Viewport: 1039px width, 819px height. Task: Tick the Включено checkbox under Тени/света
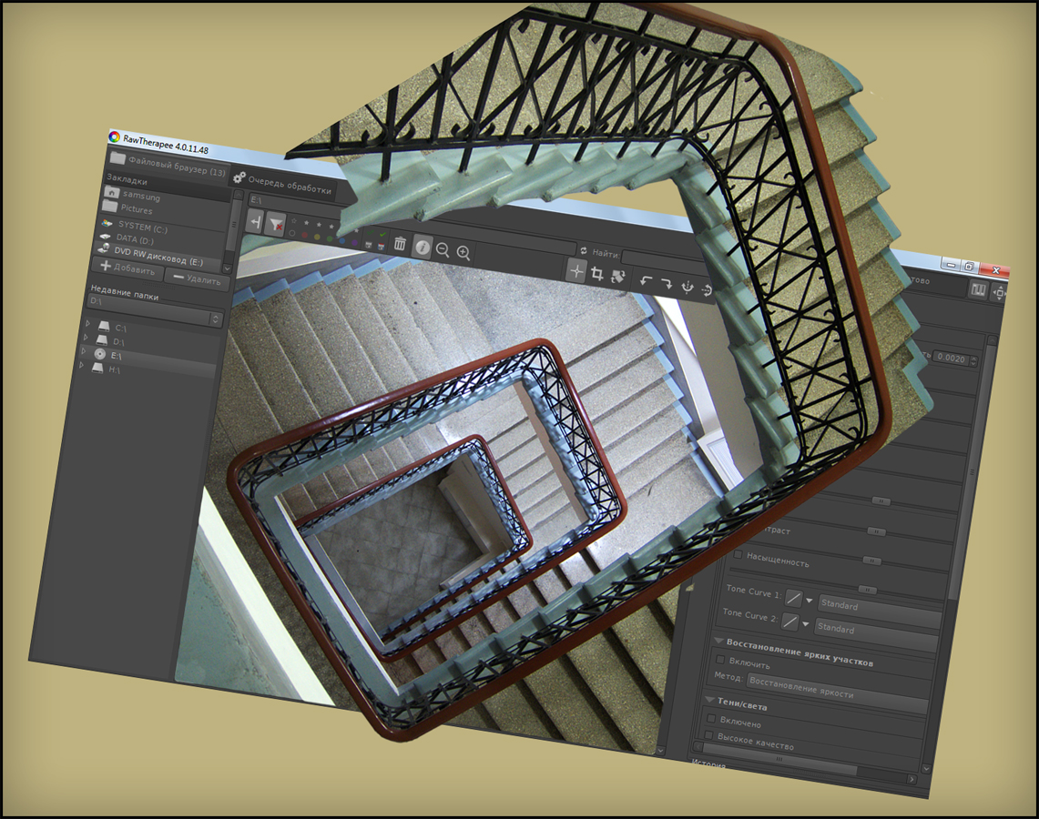pyautogui.click(x=711, y=718)
